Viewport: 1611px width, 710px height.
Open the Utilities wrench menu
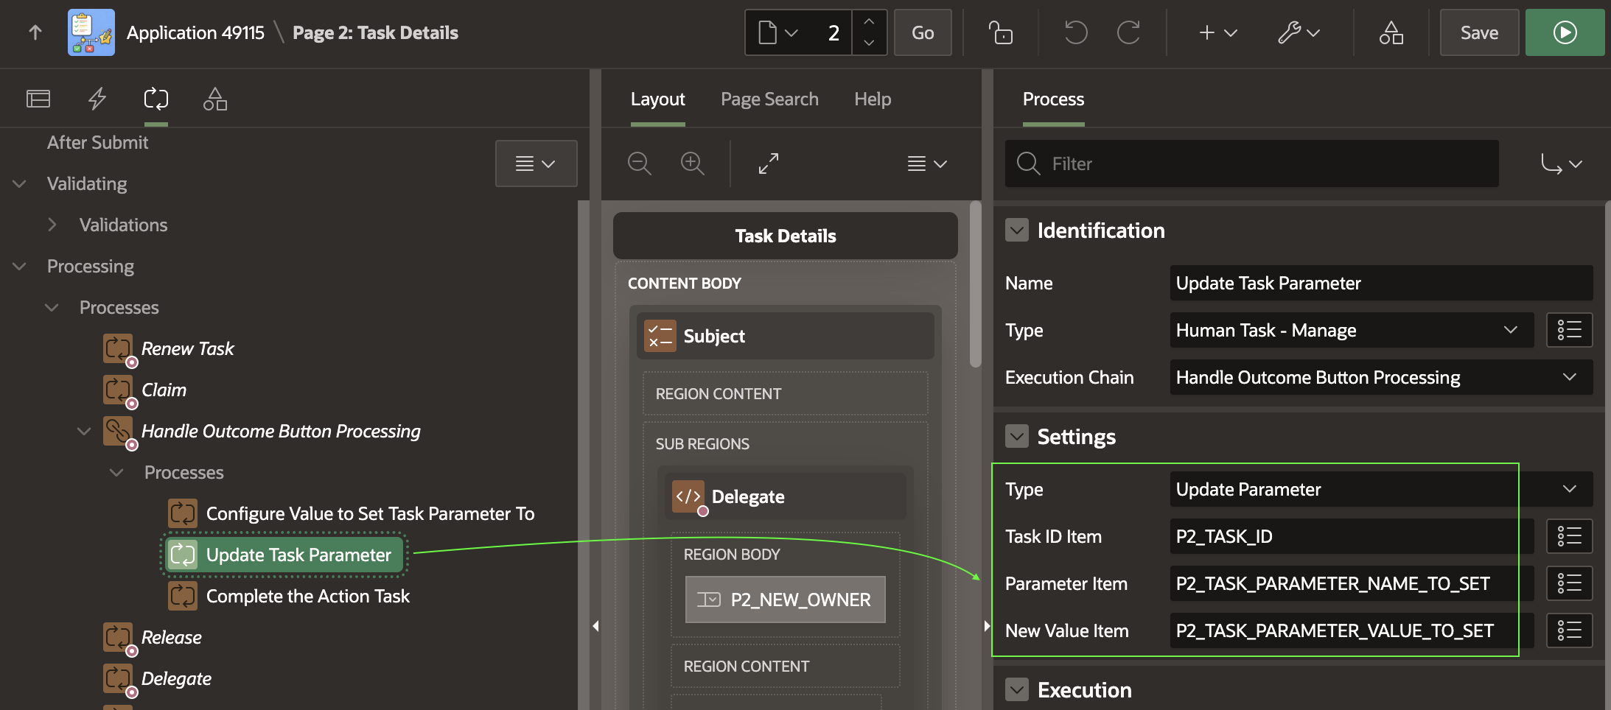click(x=1298, y=32)
